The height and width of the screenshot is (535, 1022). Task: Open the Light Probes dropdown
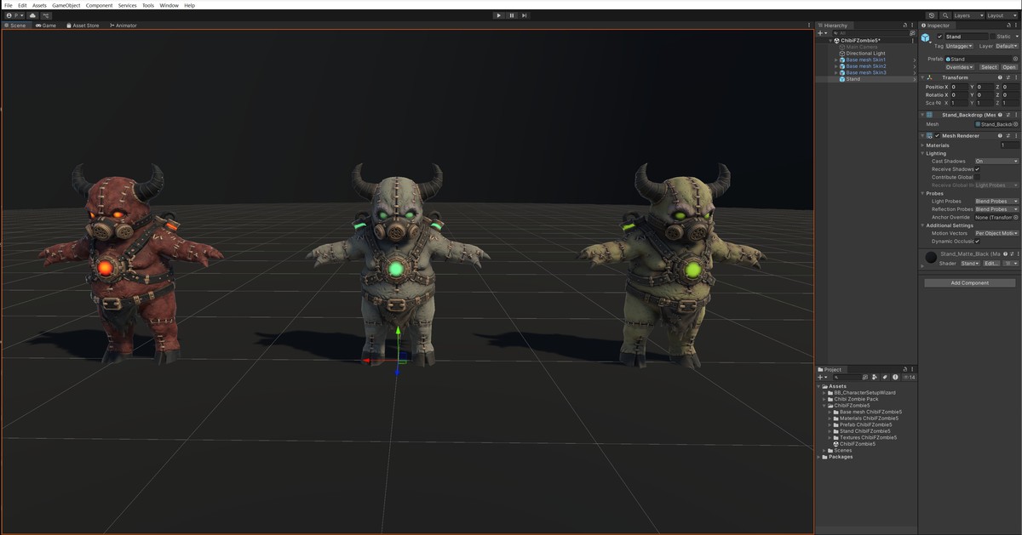(x=996, y=202)
